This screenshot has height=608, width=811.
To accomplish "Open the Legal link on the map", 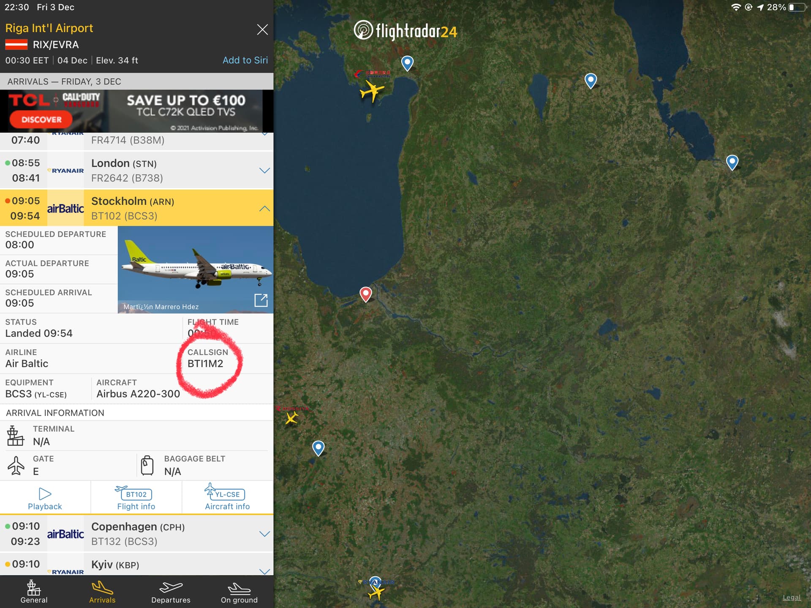I will [792, 597].
